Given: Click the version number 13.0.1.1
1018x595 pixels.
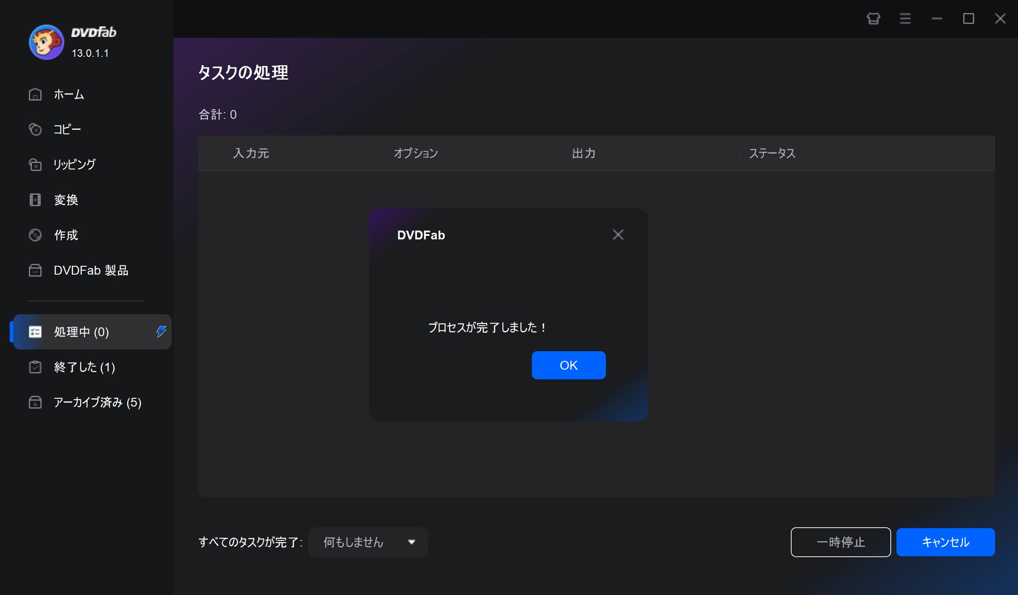Looking at the screenshot, I should [90, 53].
